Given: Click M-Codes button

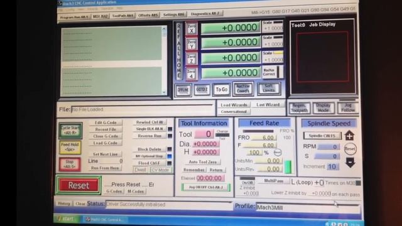Looking at the screenshot, I should (x=136, y=191).
